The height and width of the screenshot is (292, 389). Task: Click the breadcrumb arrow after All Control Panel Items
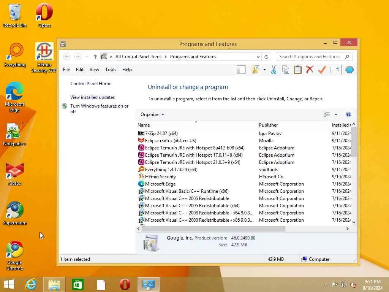[166, 57]
